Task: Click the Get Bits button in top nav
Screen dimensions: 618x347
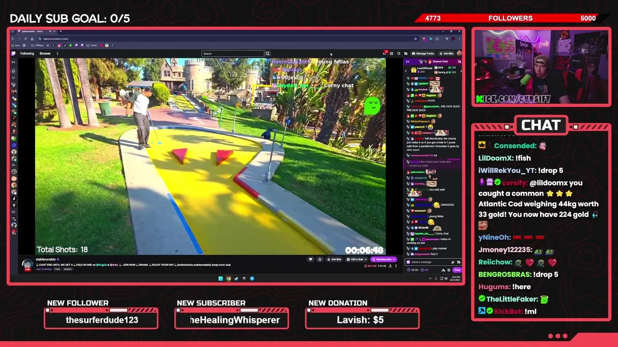Action: pyautogui.click(x=447, y=53)
